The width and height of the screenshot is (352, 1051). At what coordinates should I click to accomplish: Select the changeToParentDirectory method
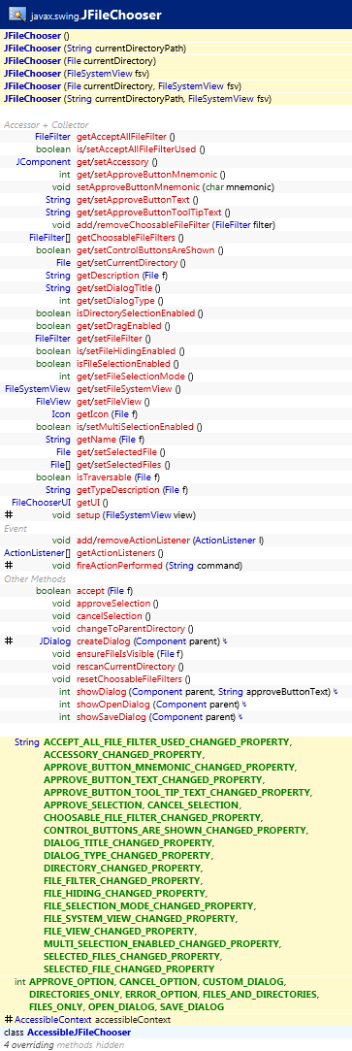[x=135, y=629]
